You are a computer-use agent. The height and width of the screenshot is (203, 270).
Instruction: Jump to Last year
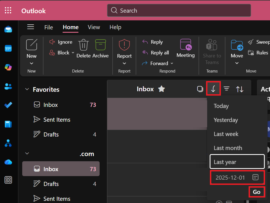click(237, 162)
